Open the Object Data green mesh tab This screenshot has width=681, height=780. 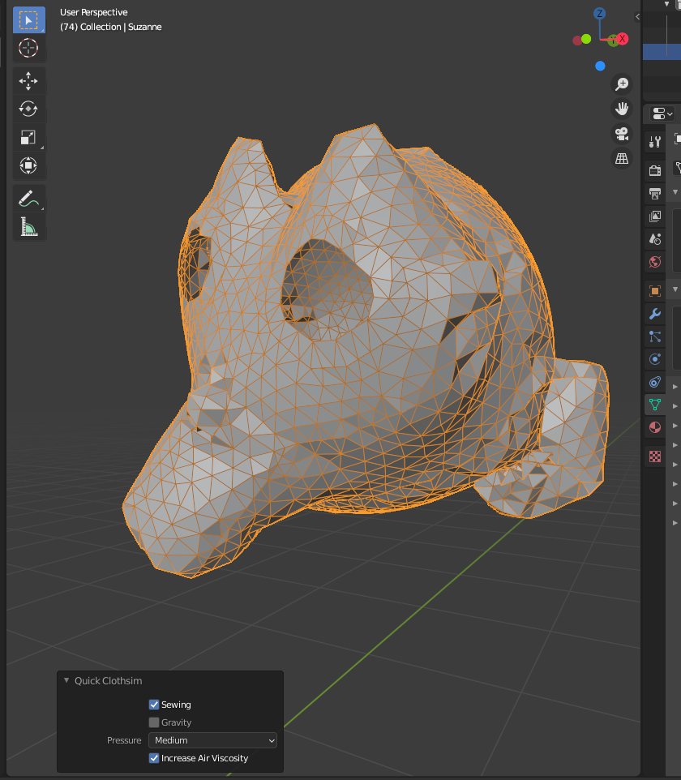coord(655,405)
